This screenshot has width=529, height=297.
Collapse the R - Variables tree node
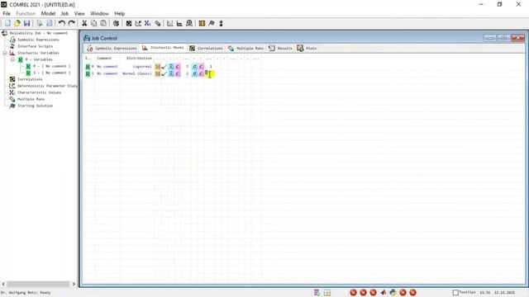coord(13,59)
